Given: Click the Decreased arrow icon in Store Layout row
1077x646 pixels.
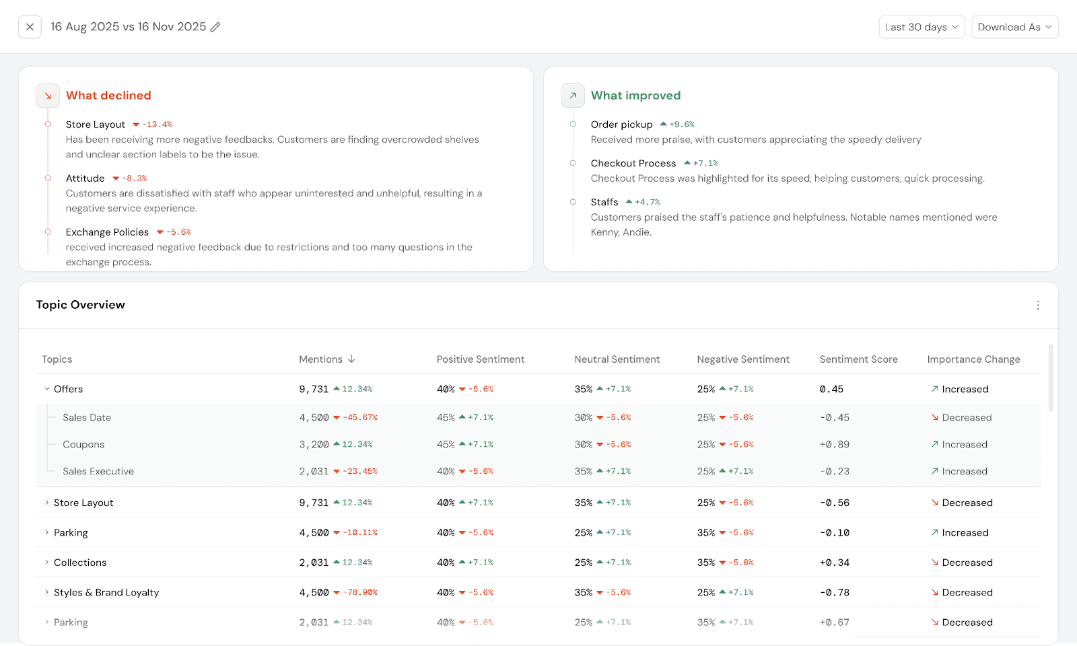Looking at the screenshot, I should click(x=934, y=503).
